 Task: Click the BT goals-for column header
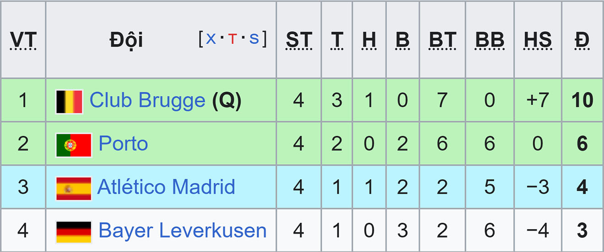pyautogui.click(x=442, y=40)
